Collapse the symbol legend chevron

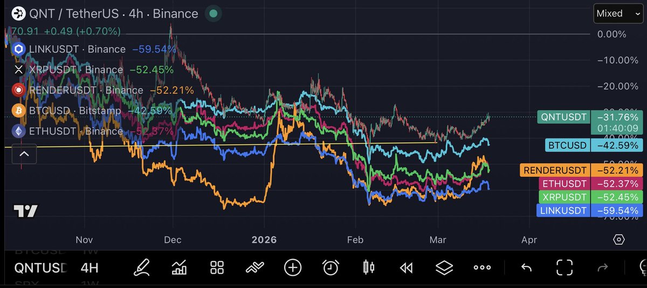(x=25, y=154)
